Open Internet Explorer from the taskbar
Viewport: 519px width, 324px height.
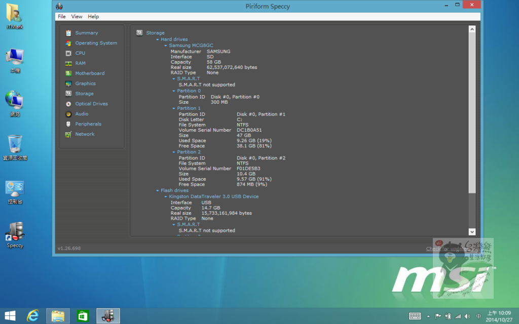pyautogui.click(x=33, y=315)
